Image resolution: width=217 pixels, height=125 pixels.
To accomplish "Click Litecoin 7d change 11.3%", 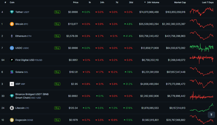I will coord(113,108).
